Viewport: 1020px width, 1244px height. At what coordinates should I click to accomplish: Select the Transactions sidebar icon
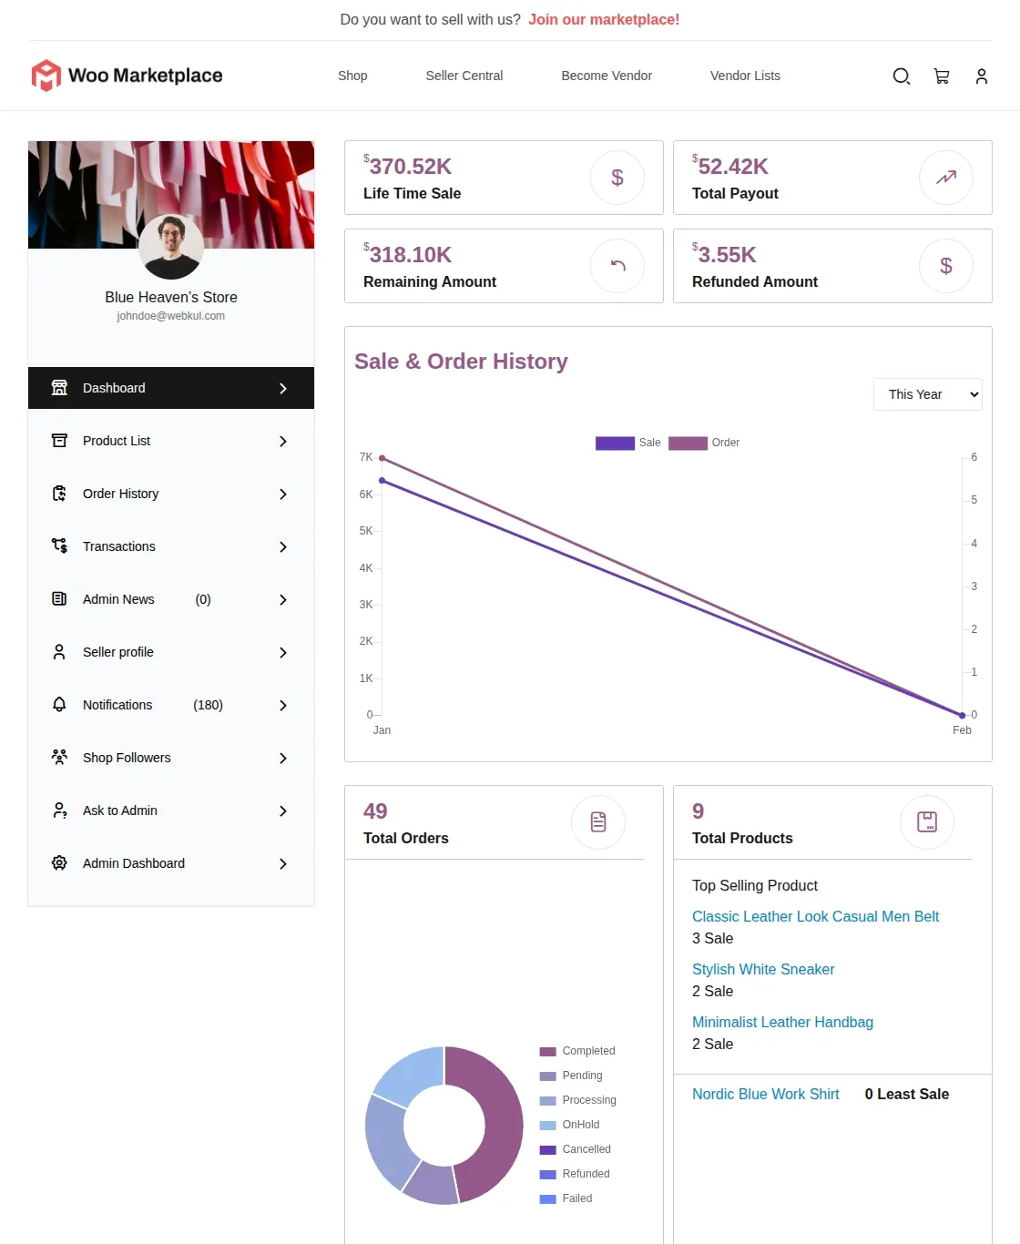(x=58, y=546)
